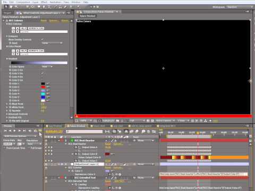Select the Selection arrow tool
The height and width of the screenshot is (191, 255).
6,7
